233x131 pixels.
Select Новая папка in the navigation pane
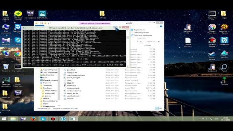tap(47, 106)
